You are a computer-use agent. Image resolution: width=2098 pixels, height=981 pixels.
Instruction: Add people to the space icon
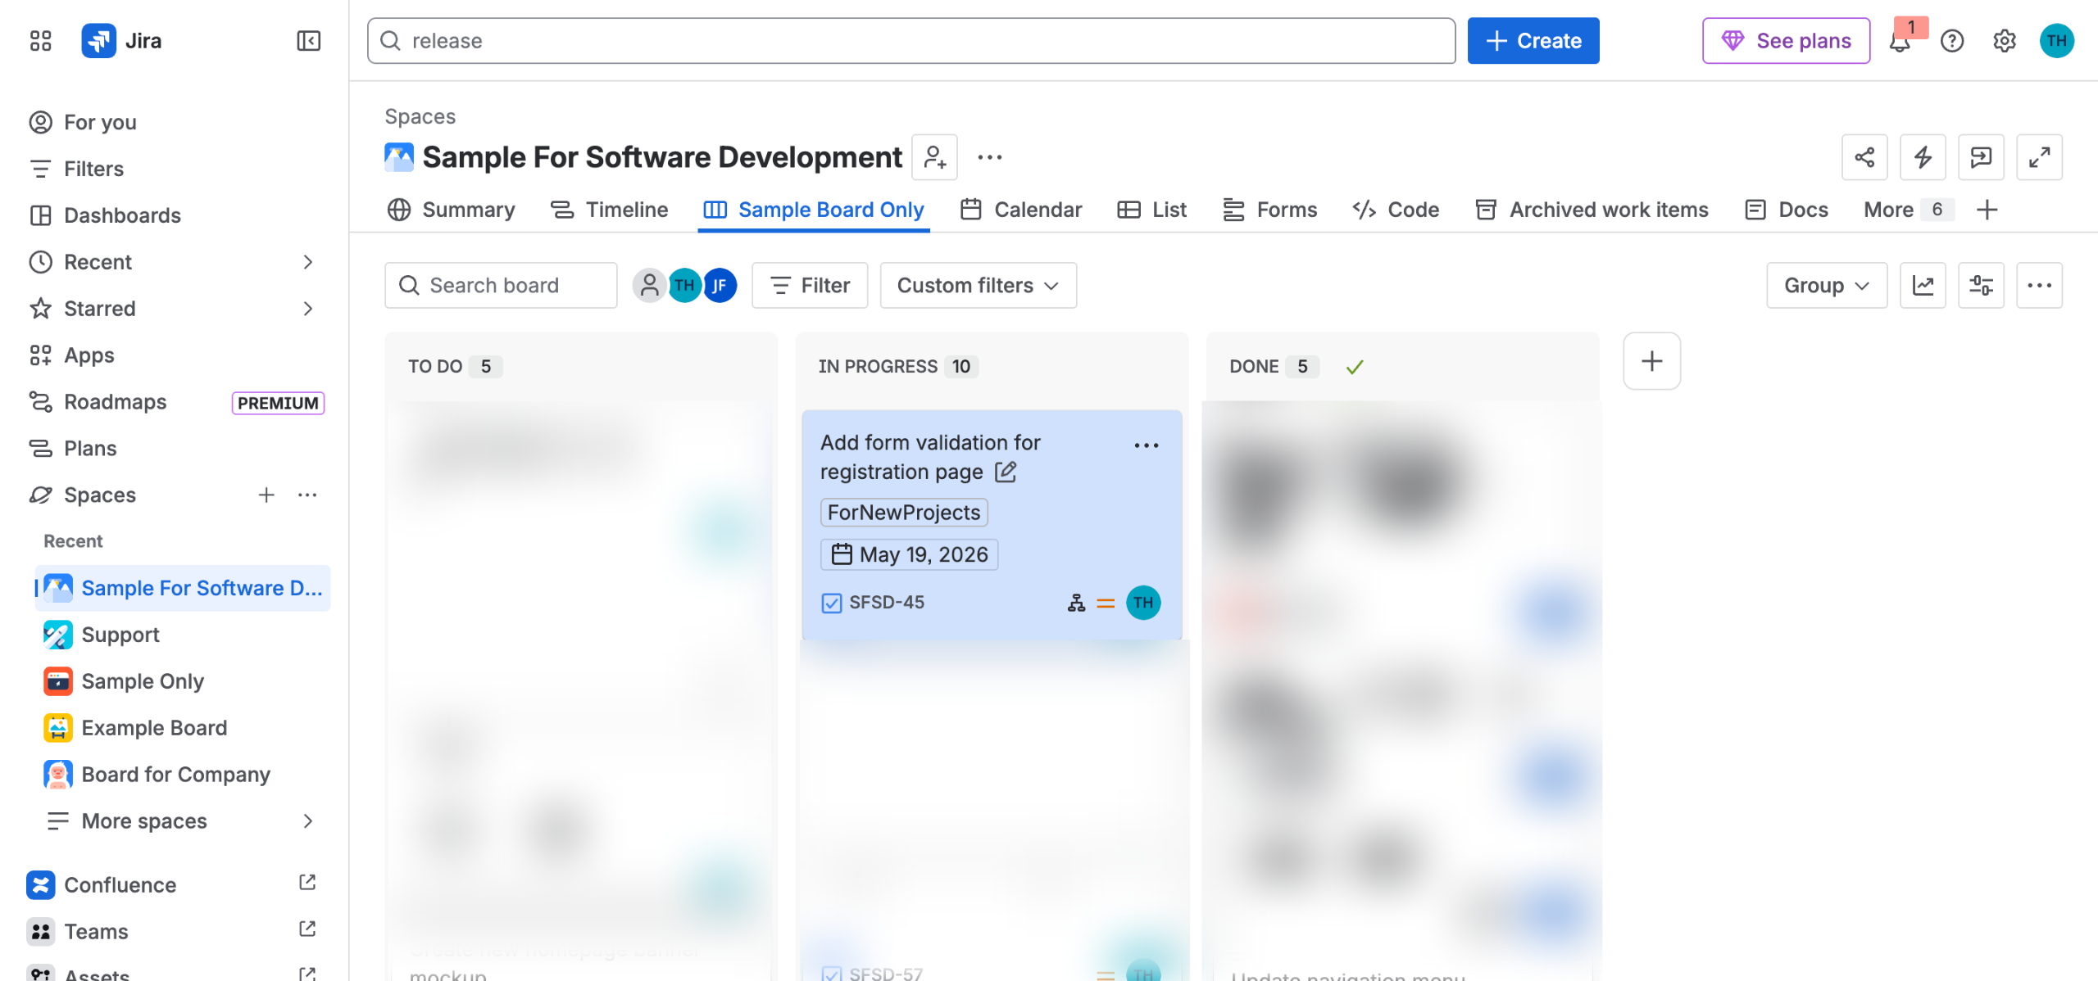tap(935, 157)
